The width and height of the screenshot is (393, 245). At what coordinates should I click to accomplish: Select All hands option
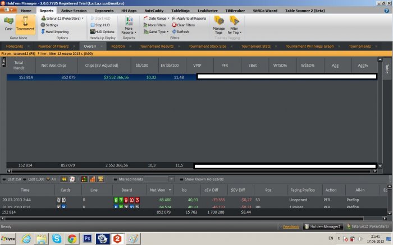pyautogui.click(x=52, y=179)
